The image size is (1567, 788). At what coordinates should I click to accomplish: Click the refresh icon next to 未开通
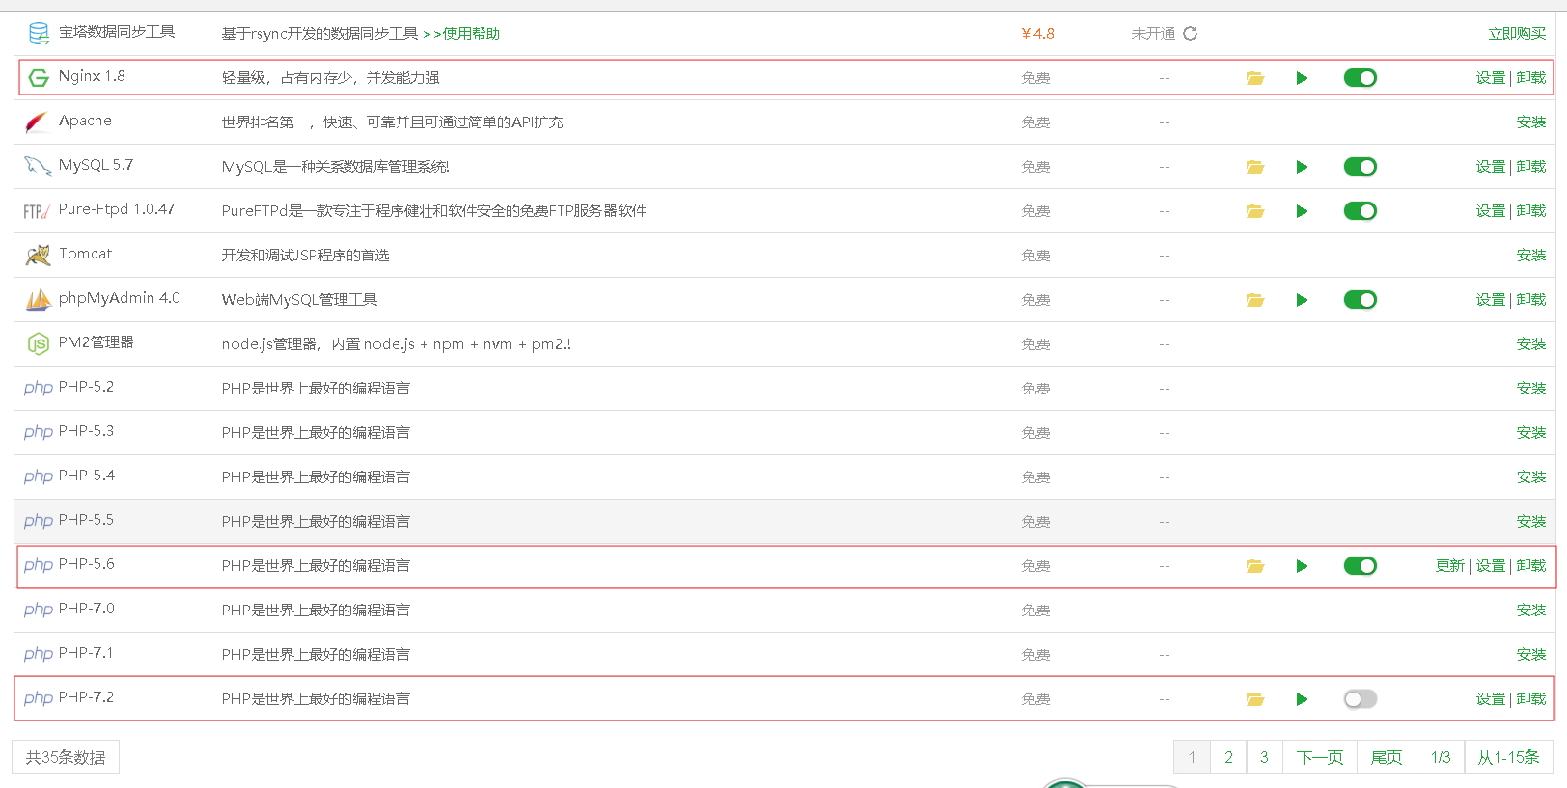[x=1191, y=34]
